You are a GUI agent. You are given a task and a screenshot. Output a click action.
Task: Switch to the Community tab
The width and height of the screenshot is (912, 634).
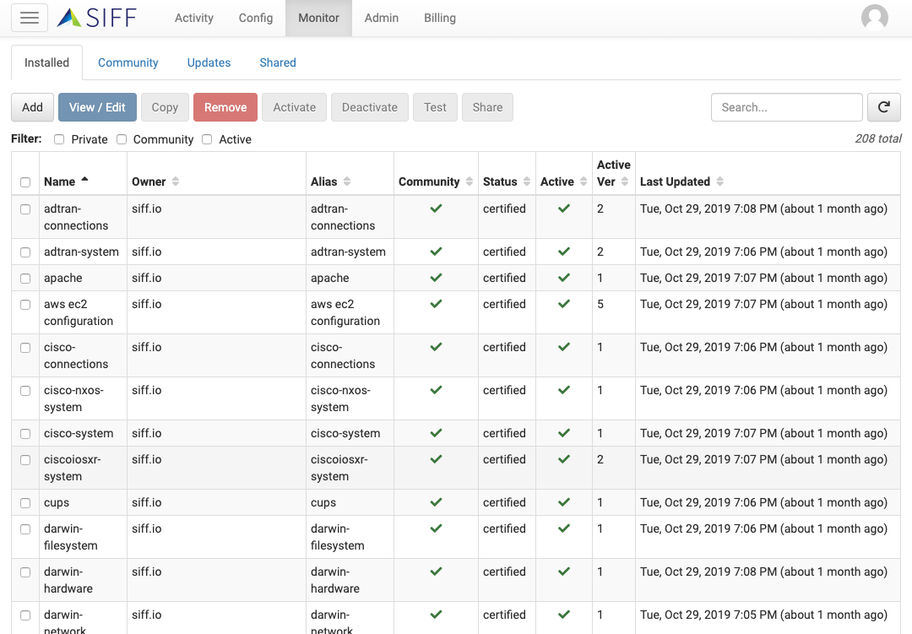(x=128, y=62)
